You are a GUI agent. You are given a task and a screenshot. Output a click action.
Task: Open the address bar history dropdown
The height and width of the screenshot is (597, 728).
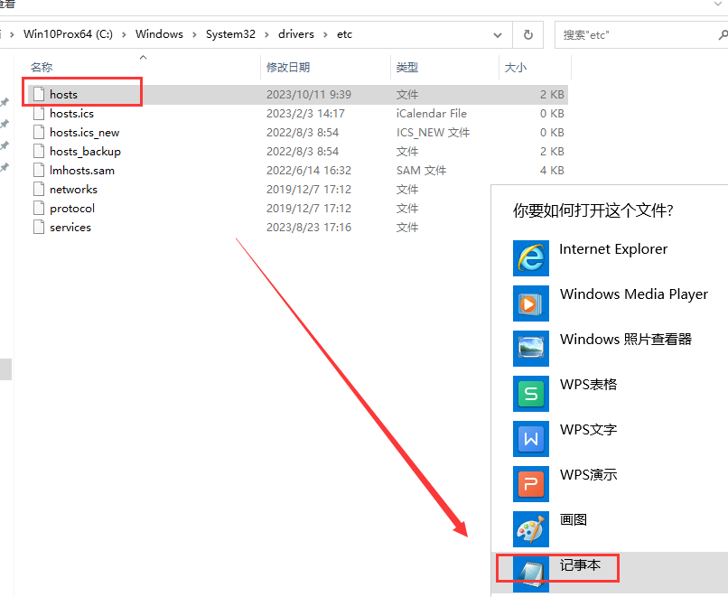pos(498,34)
